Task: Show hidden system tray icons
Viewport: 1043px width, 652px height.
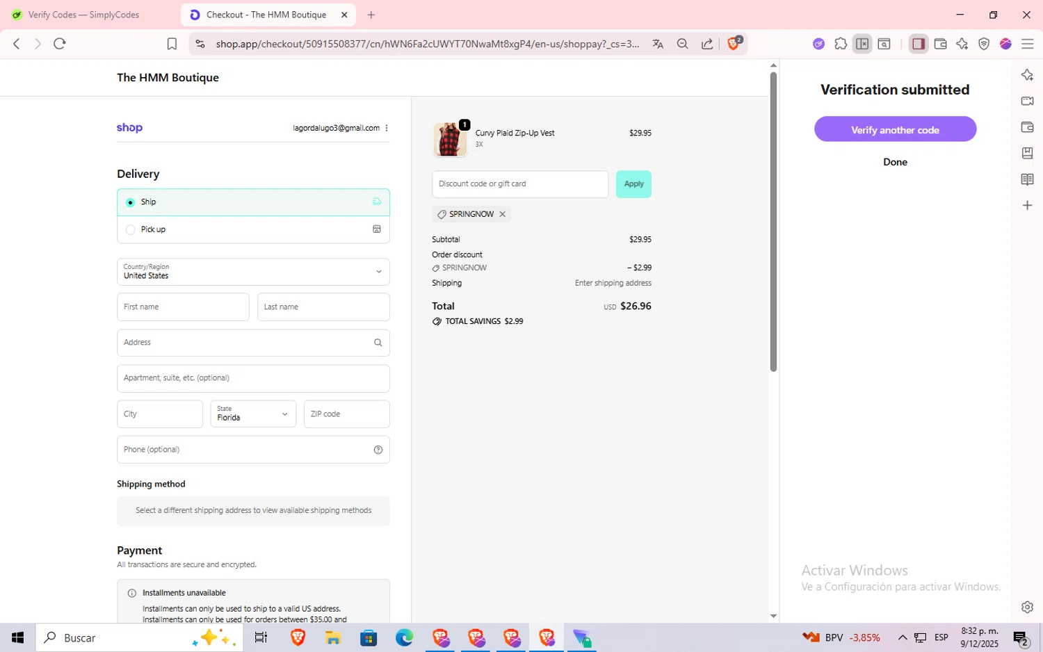Action: 903,637
